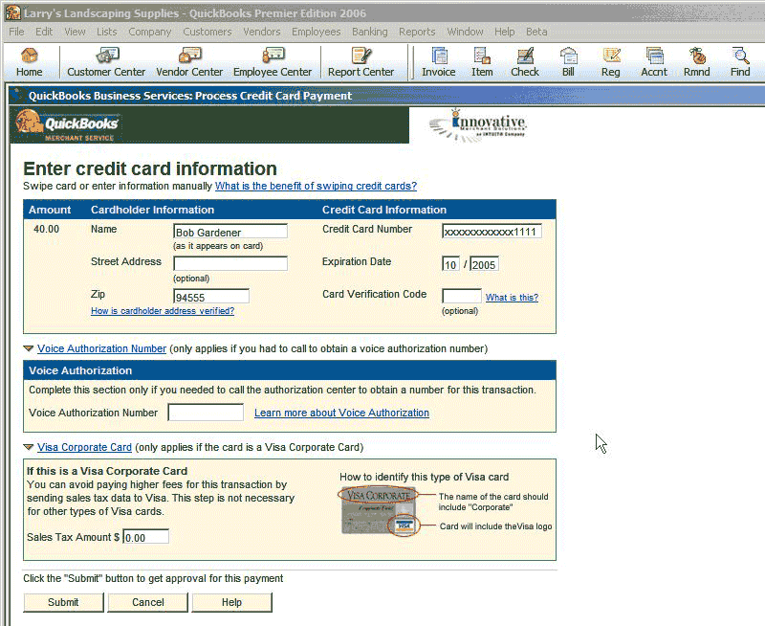Screen dimensions: 765x626
Task: Click the Visa Corporate Card link
Action: pos(84,447)
